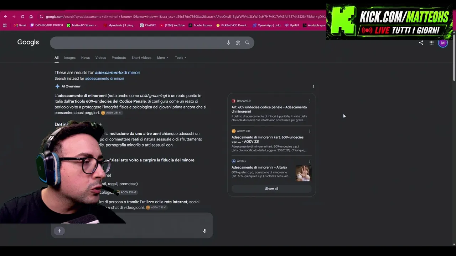The height and width of the screenshot is (256, 456).
Task: Click the magnifying glass search button
Action: [247, 43]
